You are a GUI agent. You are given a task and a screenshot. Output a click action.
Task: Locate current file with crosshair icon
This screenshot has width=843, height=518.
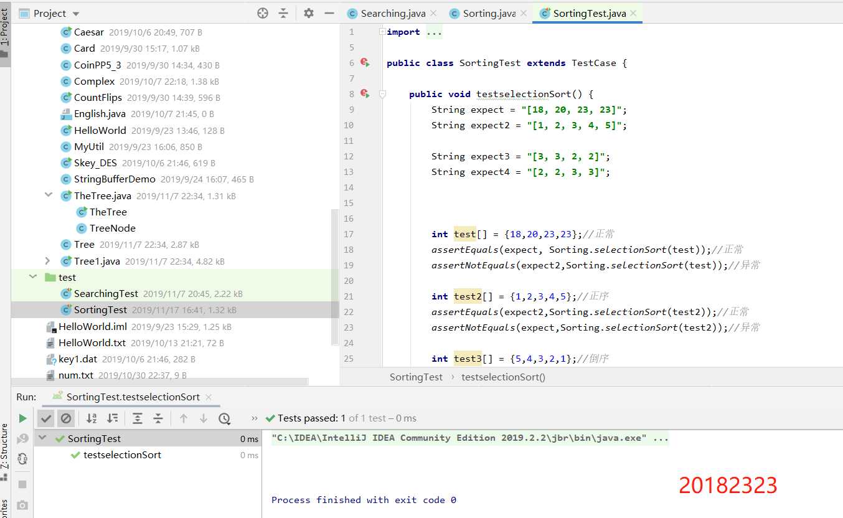coord(263,13)
